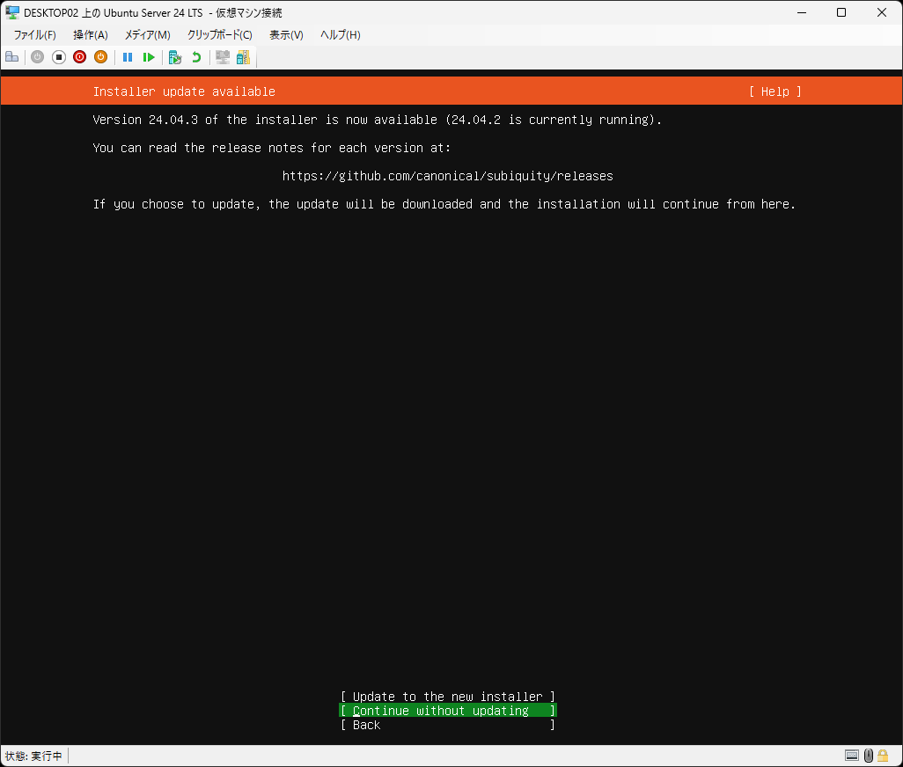Image resolution: width=903 pixels, height=767 pixels.
Task: Create a checkpoint with the checkpoint icon
Action: click(x=175, y=57)
